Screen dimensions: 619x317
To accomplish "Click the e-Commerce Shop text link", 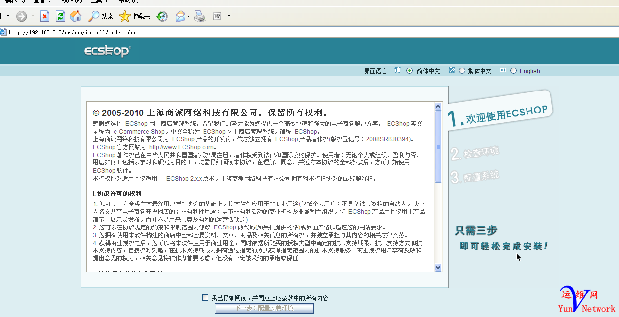I will 139,131.
